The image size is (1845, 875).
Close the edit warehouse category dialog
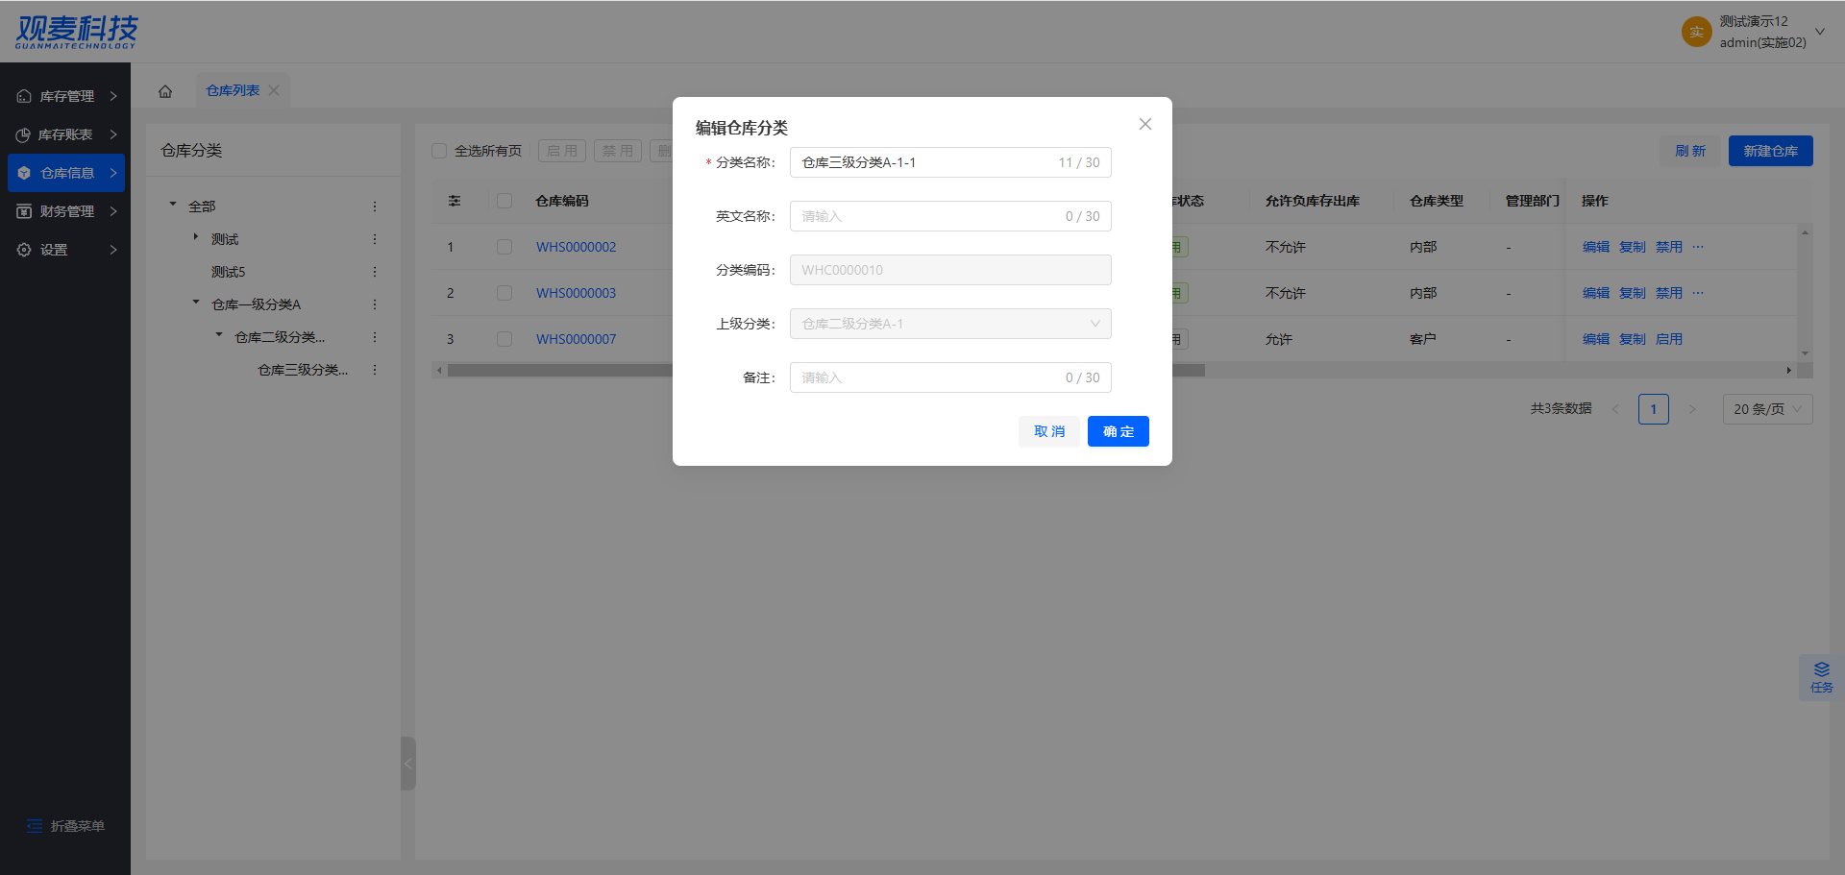click(x=1144, y=124)
